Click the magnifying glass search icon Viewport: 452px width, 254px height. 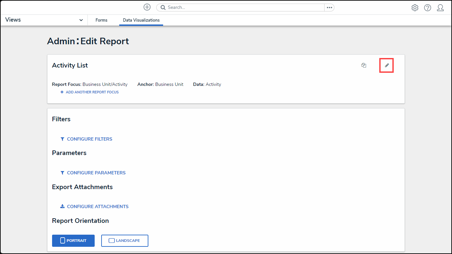163,8
